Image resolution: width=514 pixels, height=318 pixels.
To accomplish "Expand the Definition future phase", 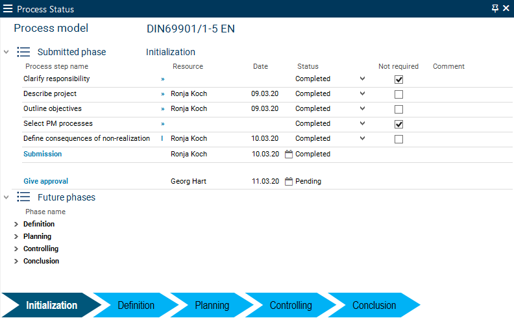I will (16, 225).
